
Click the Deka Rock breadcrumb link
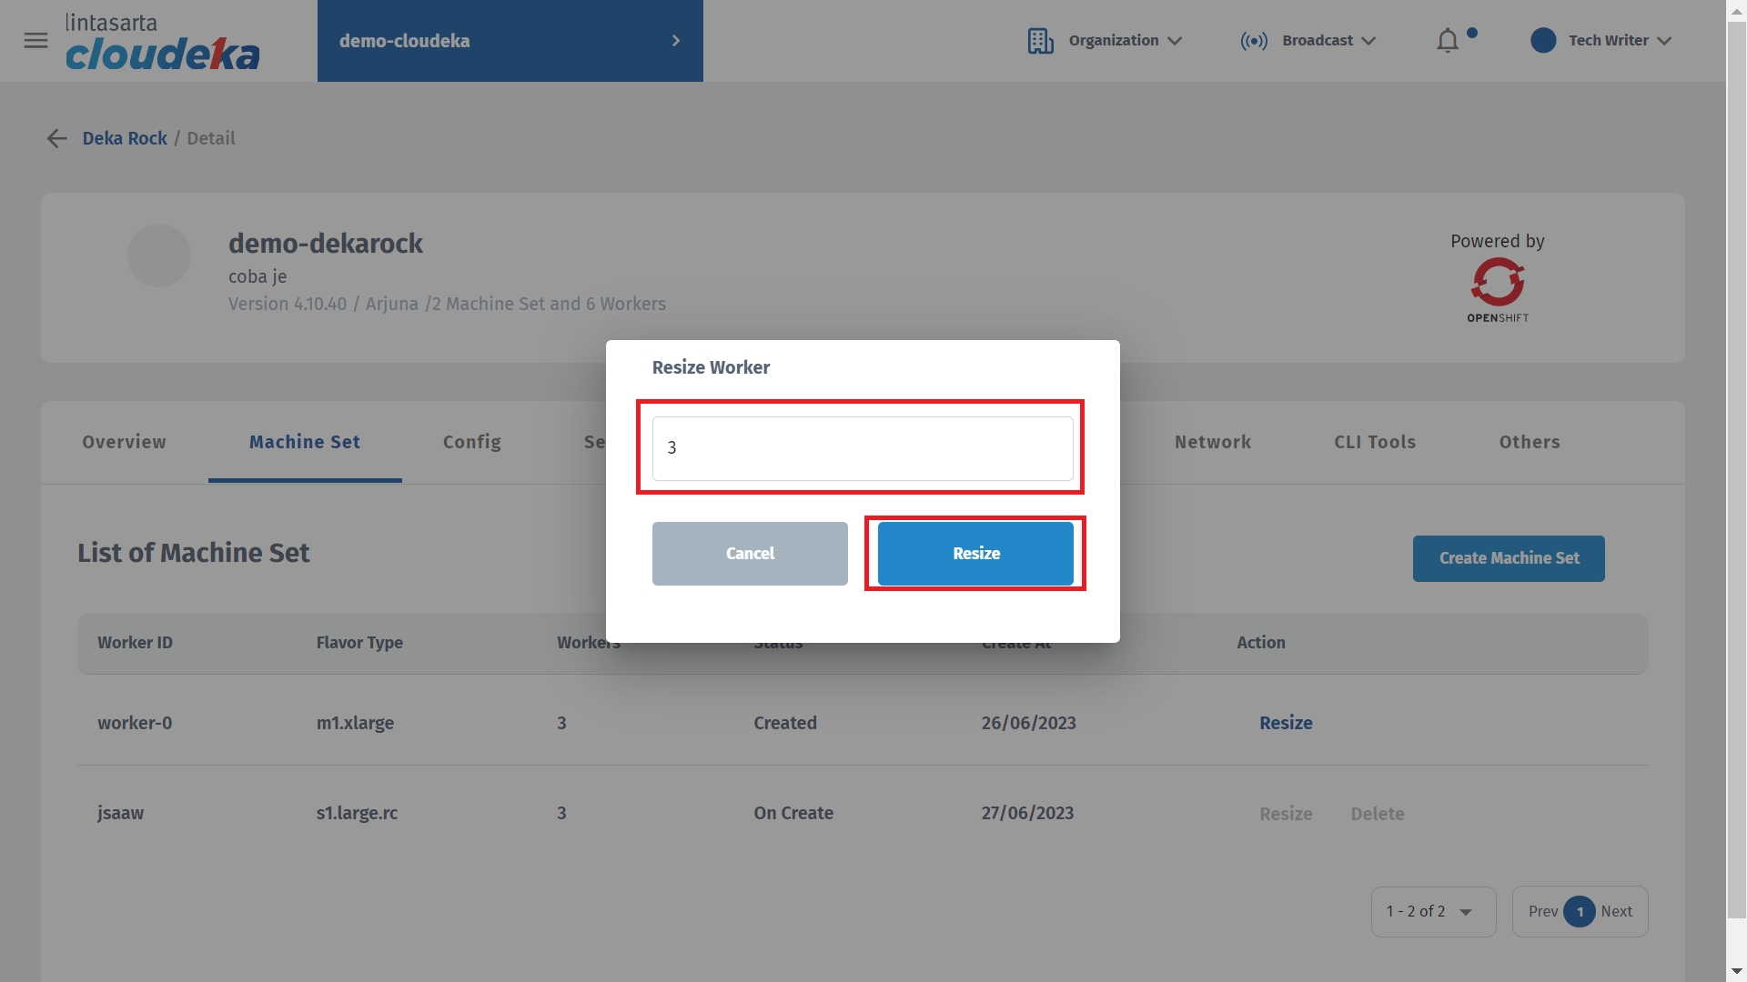[125, 138]
